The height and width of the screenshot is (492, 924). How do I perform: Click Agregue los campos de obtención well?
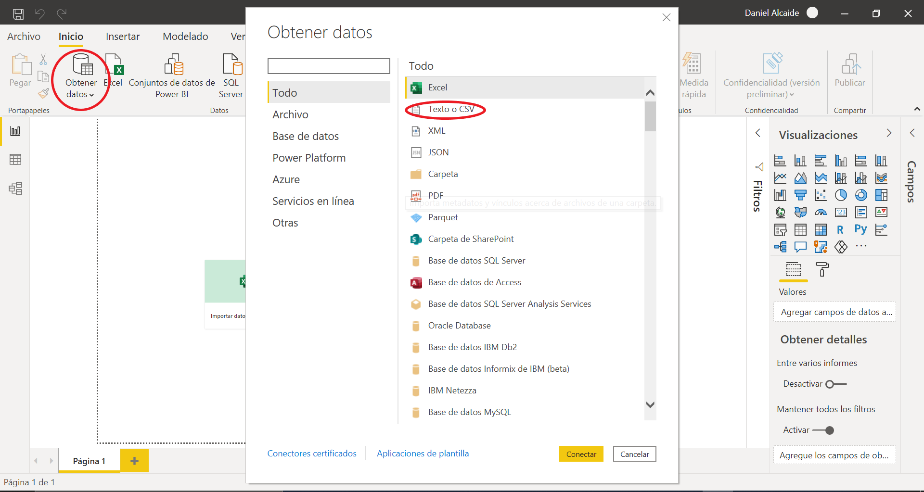[834, 455]
